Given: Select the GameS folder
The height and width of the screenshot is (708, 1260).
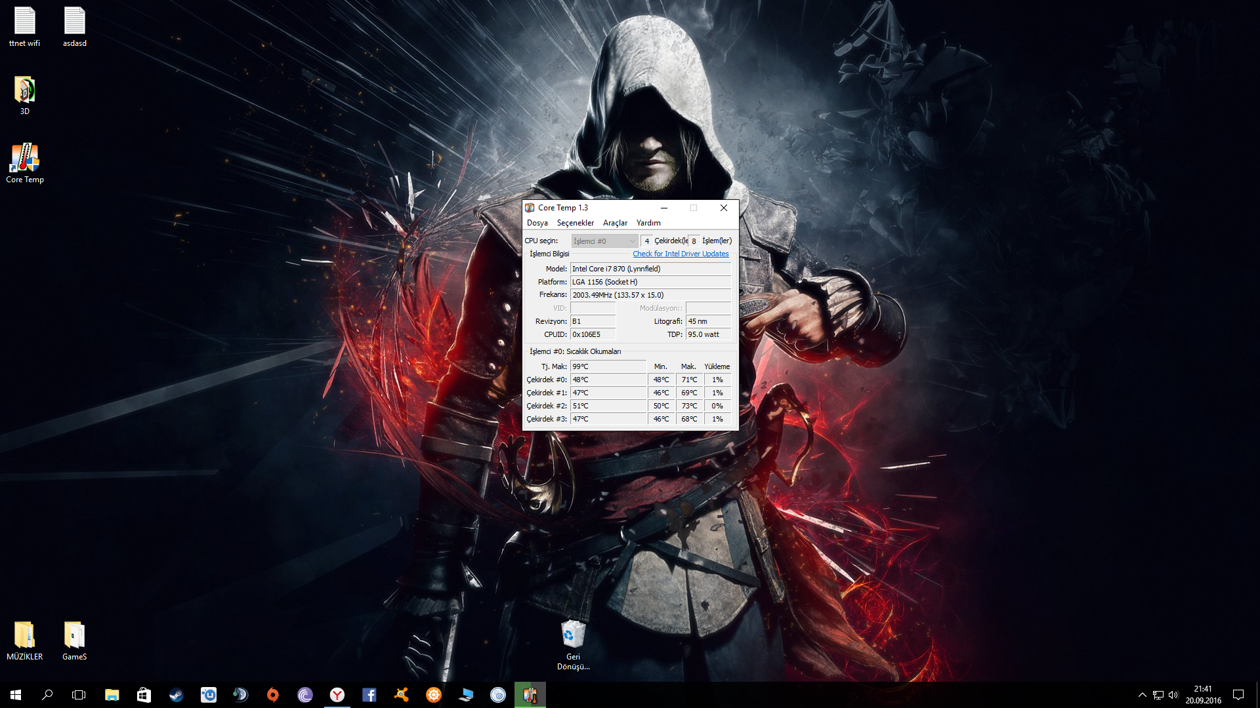Looking at the screenshot, I should click(74, 640).
